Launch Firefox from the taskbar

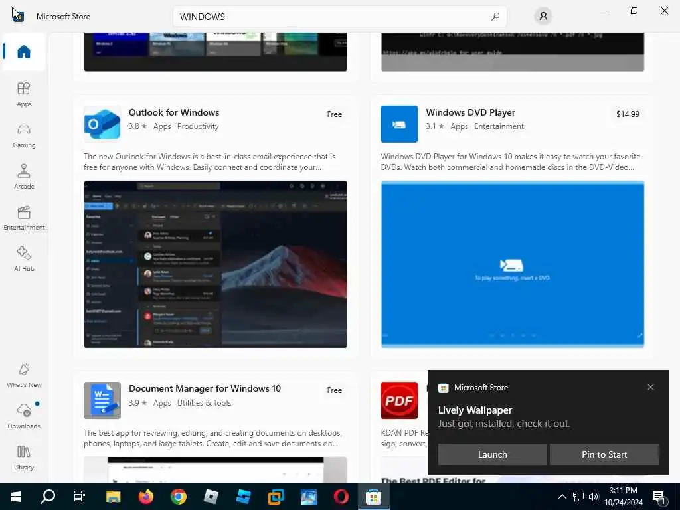[146, 497]
